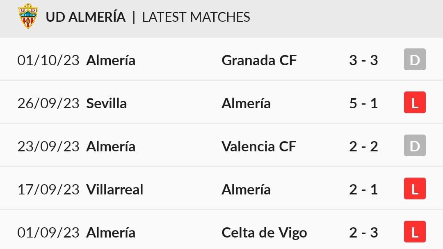Viewport: 443px width, 249px height.
Task: Open the Villarreal team name
Action: point(115,190)
